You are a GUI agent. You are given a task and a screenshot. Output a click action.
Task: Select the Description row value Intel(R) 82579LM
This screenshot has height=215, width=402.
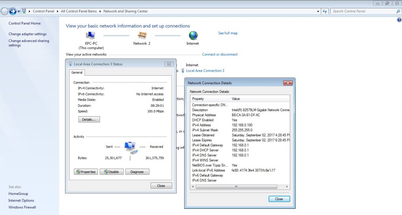[261, 110]
